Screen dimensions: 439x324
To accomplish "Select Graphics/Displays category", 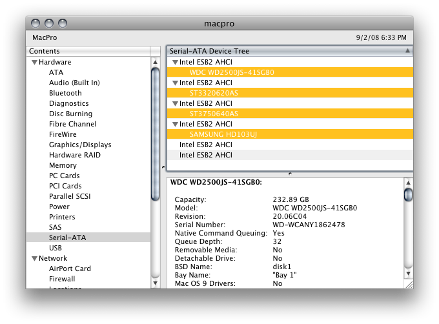I will [80, 145].
